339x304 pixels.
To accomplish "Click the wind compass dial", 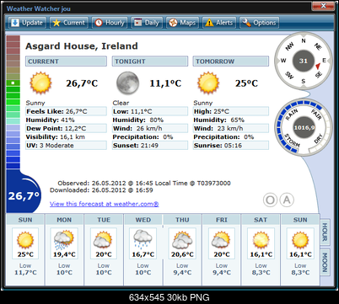I will (304, 61).
